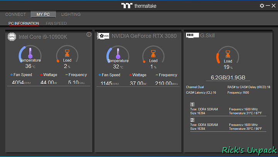Click the memory Frequency:1600 text

coord(238,93)
